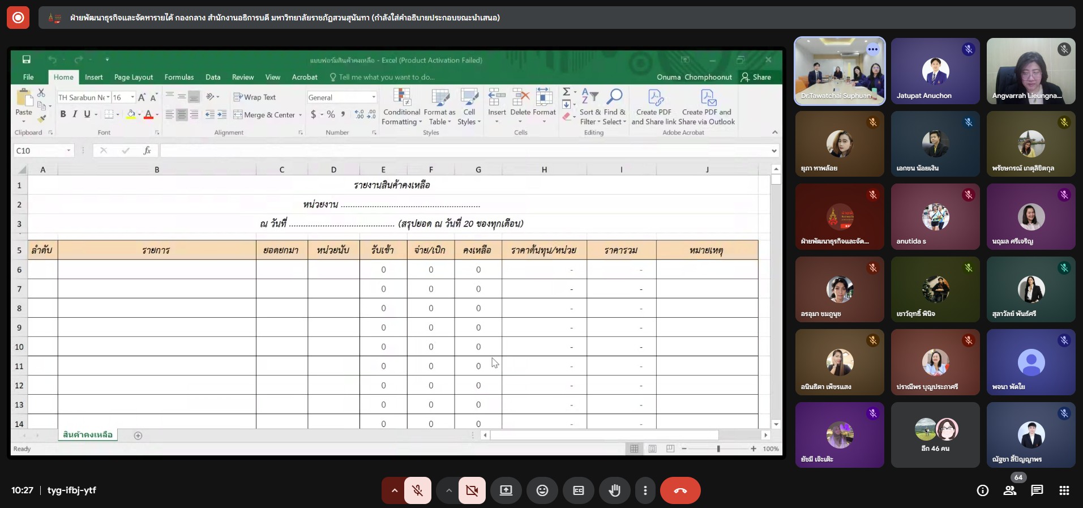This screenshot has width=1083, height=508.
Task: Toggle bold formatting in Excel ribbon
Action: pos(63,114)
